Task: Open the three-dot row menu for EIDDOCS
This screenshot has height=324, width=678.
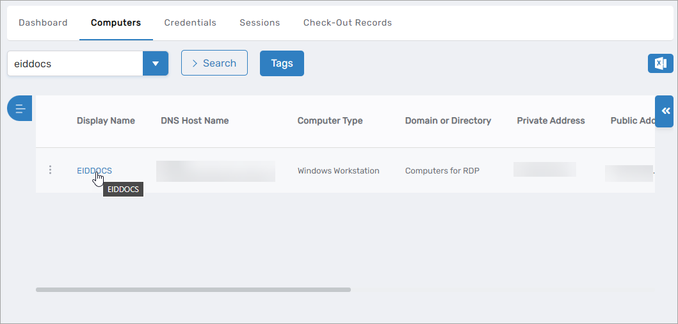Action: point(51,170)
